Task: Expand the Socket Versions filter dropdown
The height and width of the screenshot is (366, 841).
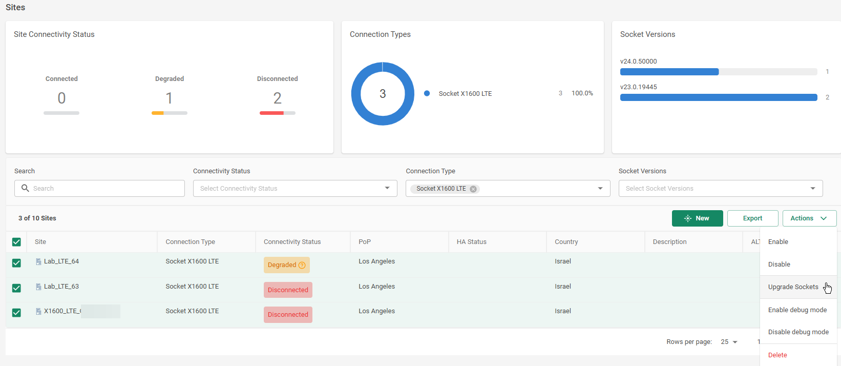Action: 720,188
